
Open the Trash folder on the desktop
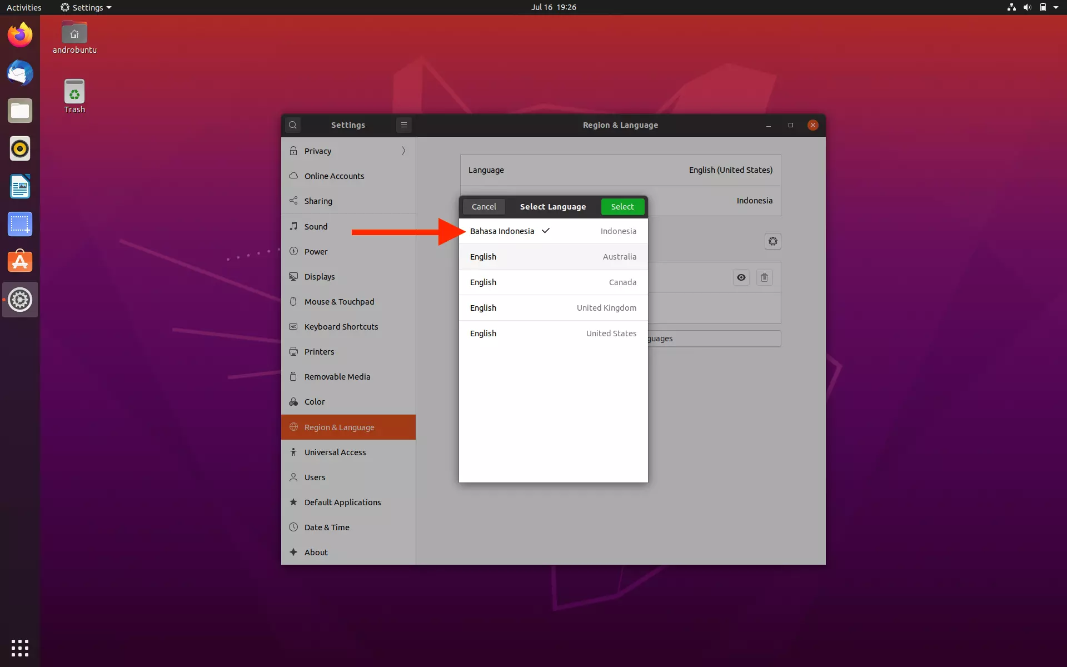click(74, 94)
